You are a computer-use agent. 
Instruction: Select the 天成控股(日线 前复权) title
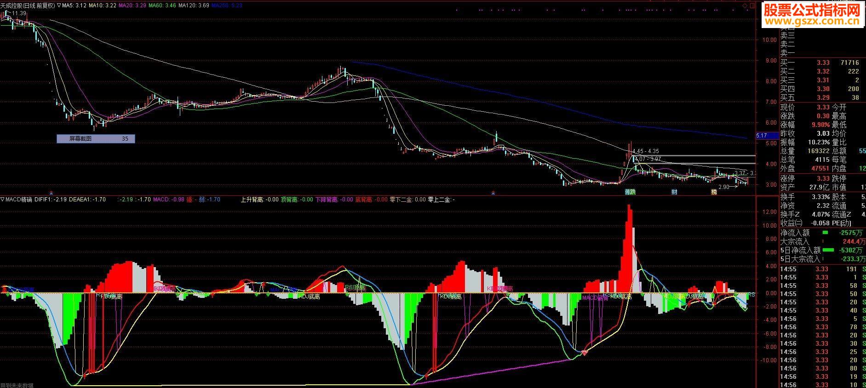28,6
